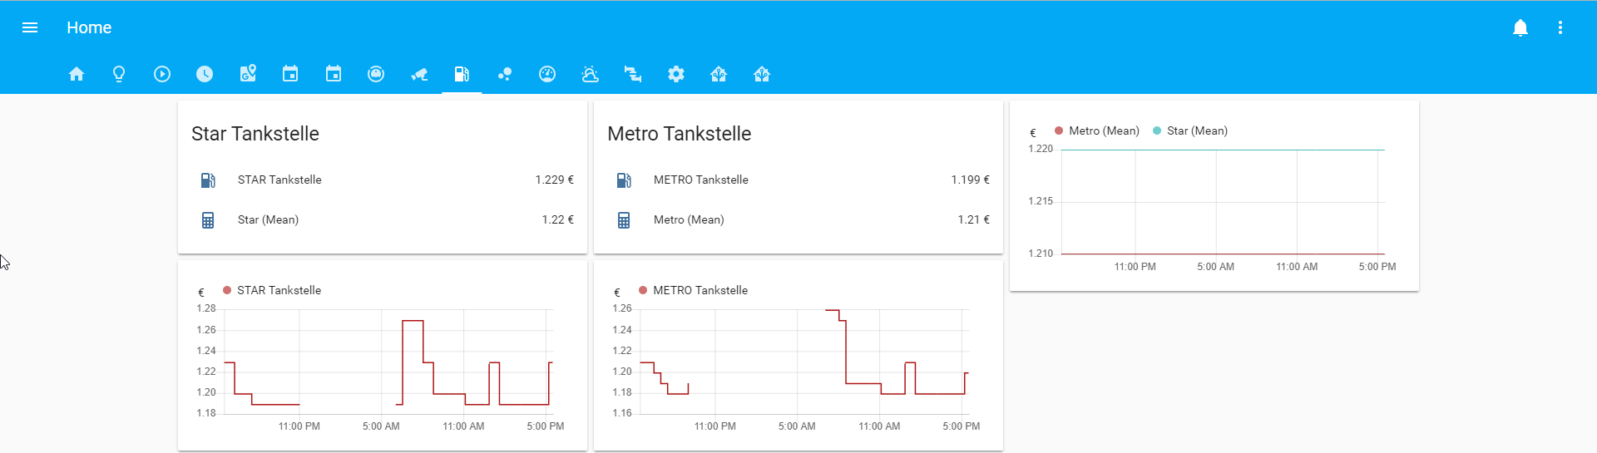Open the calendar tab beside the robot vacuum tab

coord(334,74)
